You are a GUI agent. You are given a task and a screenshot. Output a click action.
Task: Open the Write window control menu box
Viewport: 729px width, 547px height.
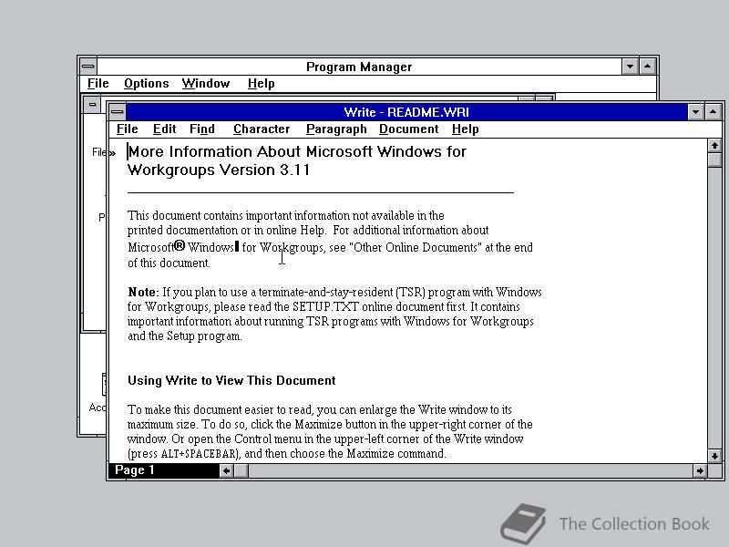(x=118, y=111)
